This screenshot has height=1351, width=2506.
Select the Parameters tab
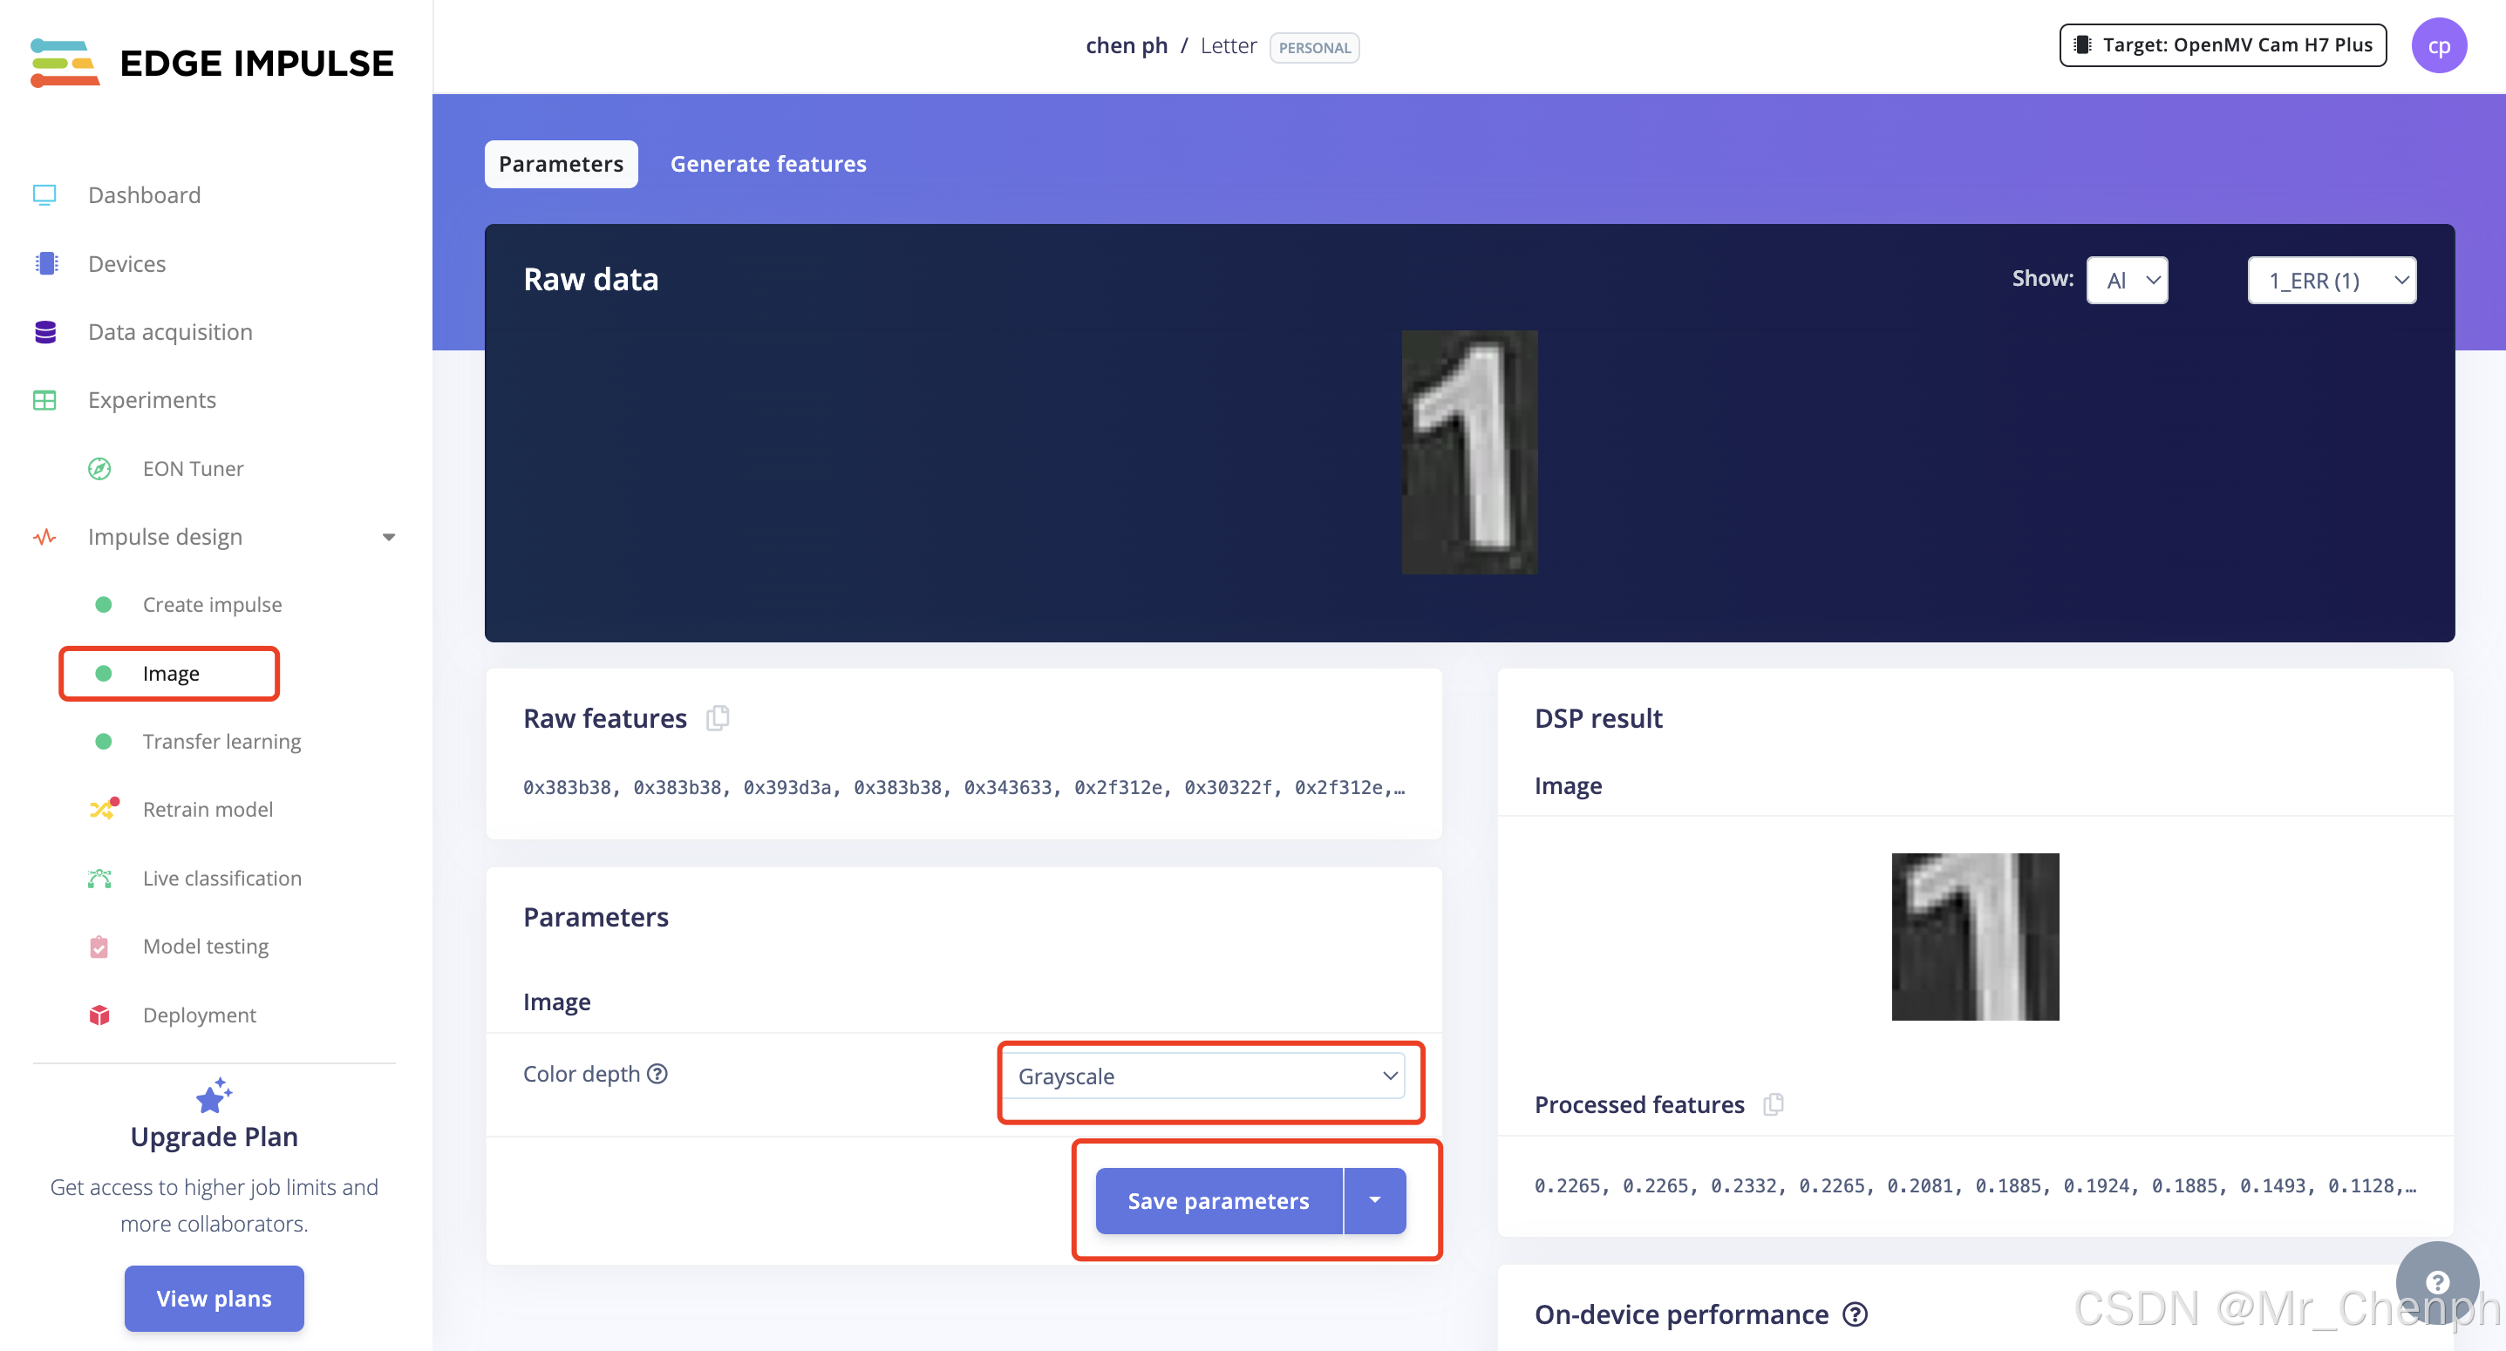561,165
